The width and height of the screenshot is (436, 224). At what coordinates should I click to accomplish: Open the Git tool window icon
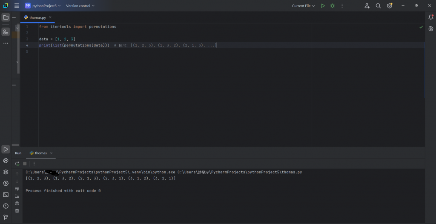click(6, 217)
